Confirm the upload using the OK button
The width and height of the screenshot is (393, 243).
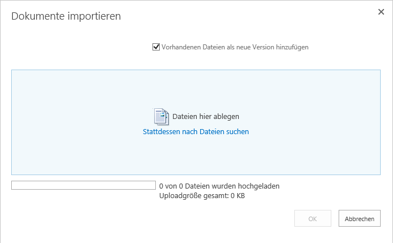coord(312,218)
